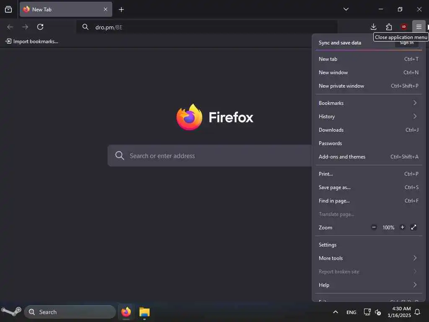Click Import bookmarks in the bookmarks toolbar
The width and height of the screenshot is (429, 322).
32,42
